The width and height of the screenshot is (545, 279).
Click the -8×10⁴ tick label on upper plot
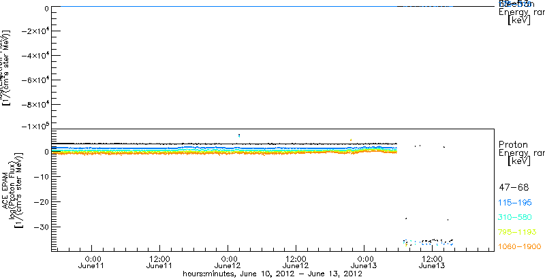[35, 104]
